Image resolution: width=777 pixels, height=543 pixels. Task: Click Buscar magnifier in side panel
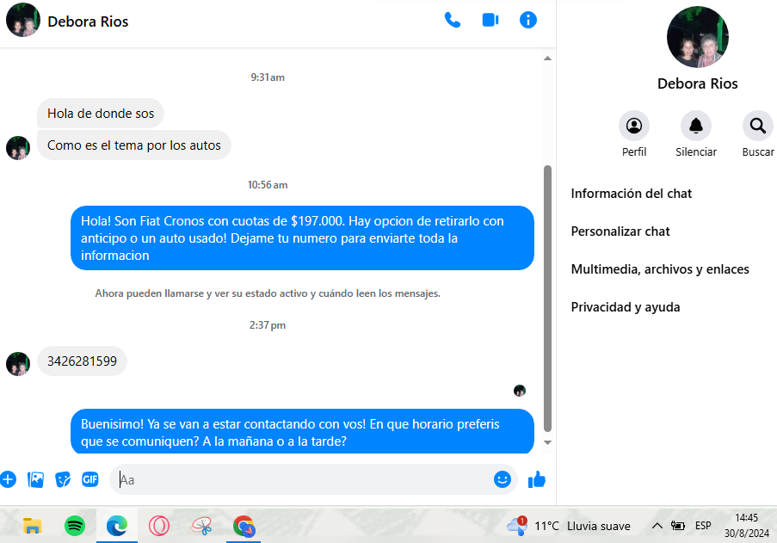[x=758, y=126]
